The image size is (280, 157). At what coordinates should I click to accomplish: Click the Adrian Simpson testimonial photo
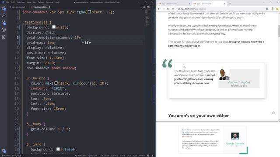point(224,75)
